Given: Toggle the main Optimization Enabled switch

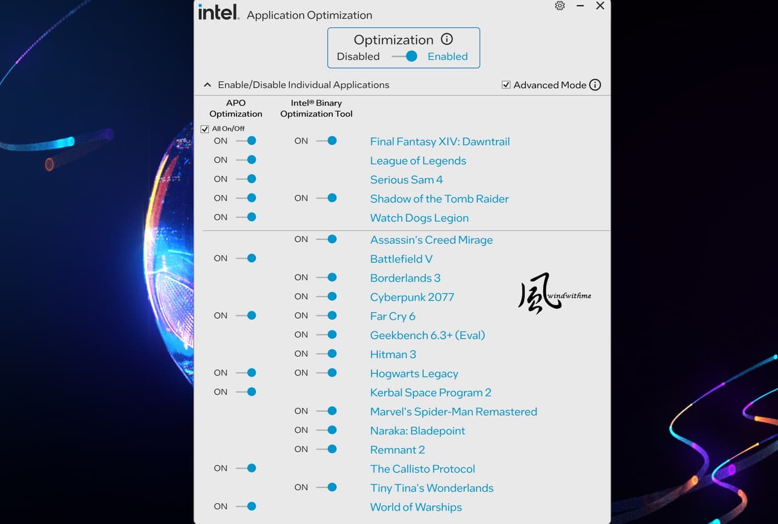Looking at the screenshot, I should 405,57.
